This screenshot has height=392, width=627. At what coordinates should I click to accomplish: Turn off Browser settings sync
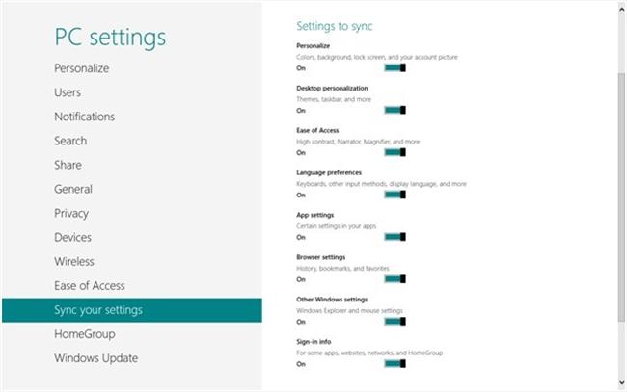(395, 279)
